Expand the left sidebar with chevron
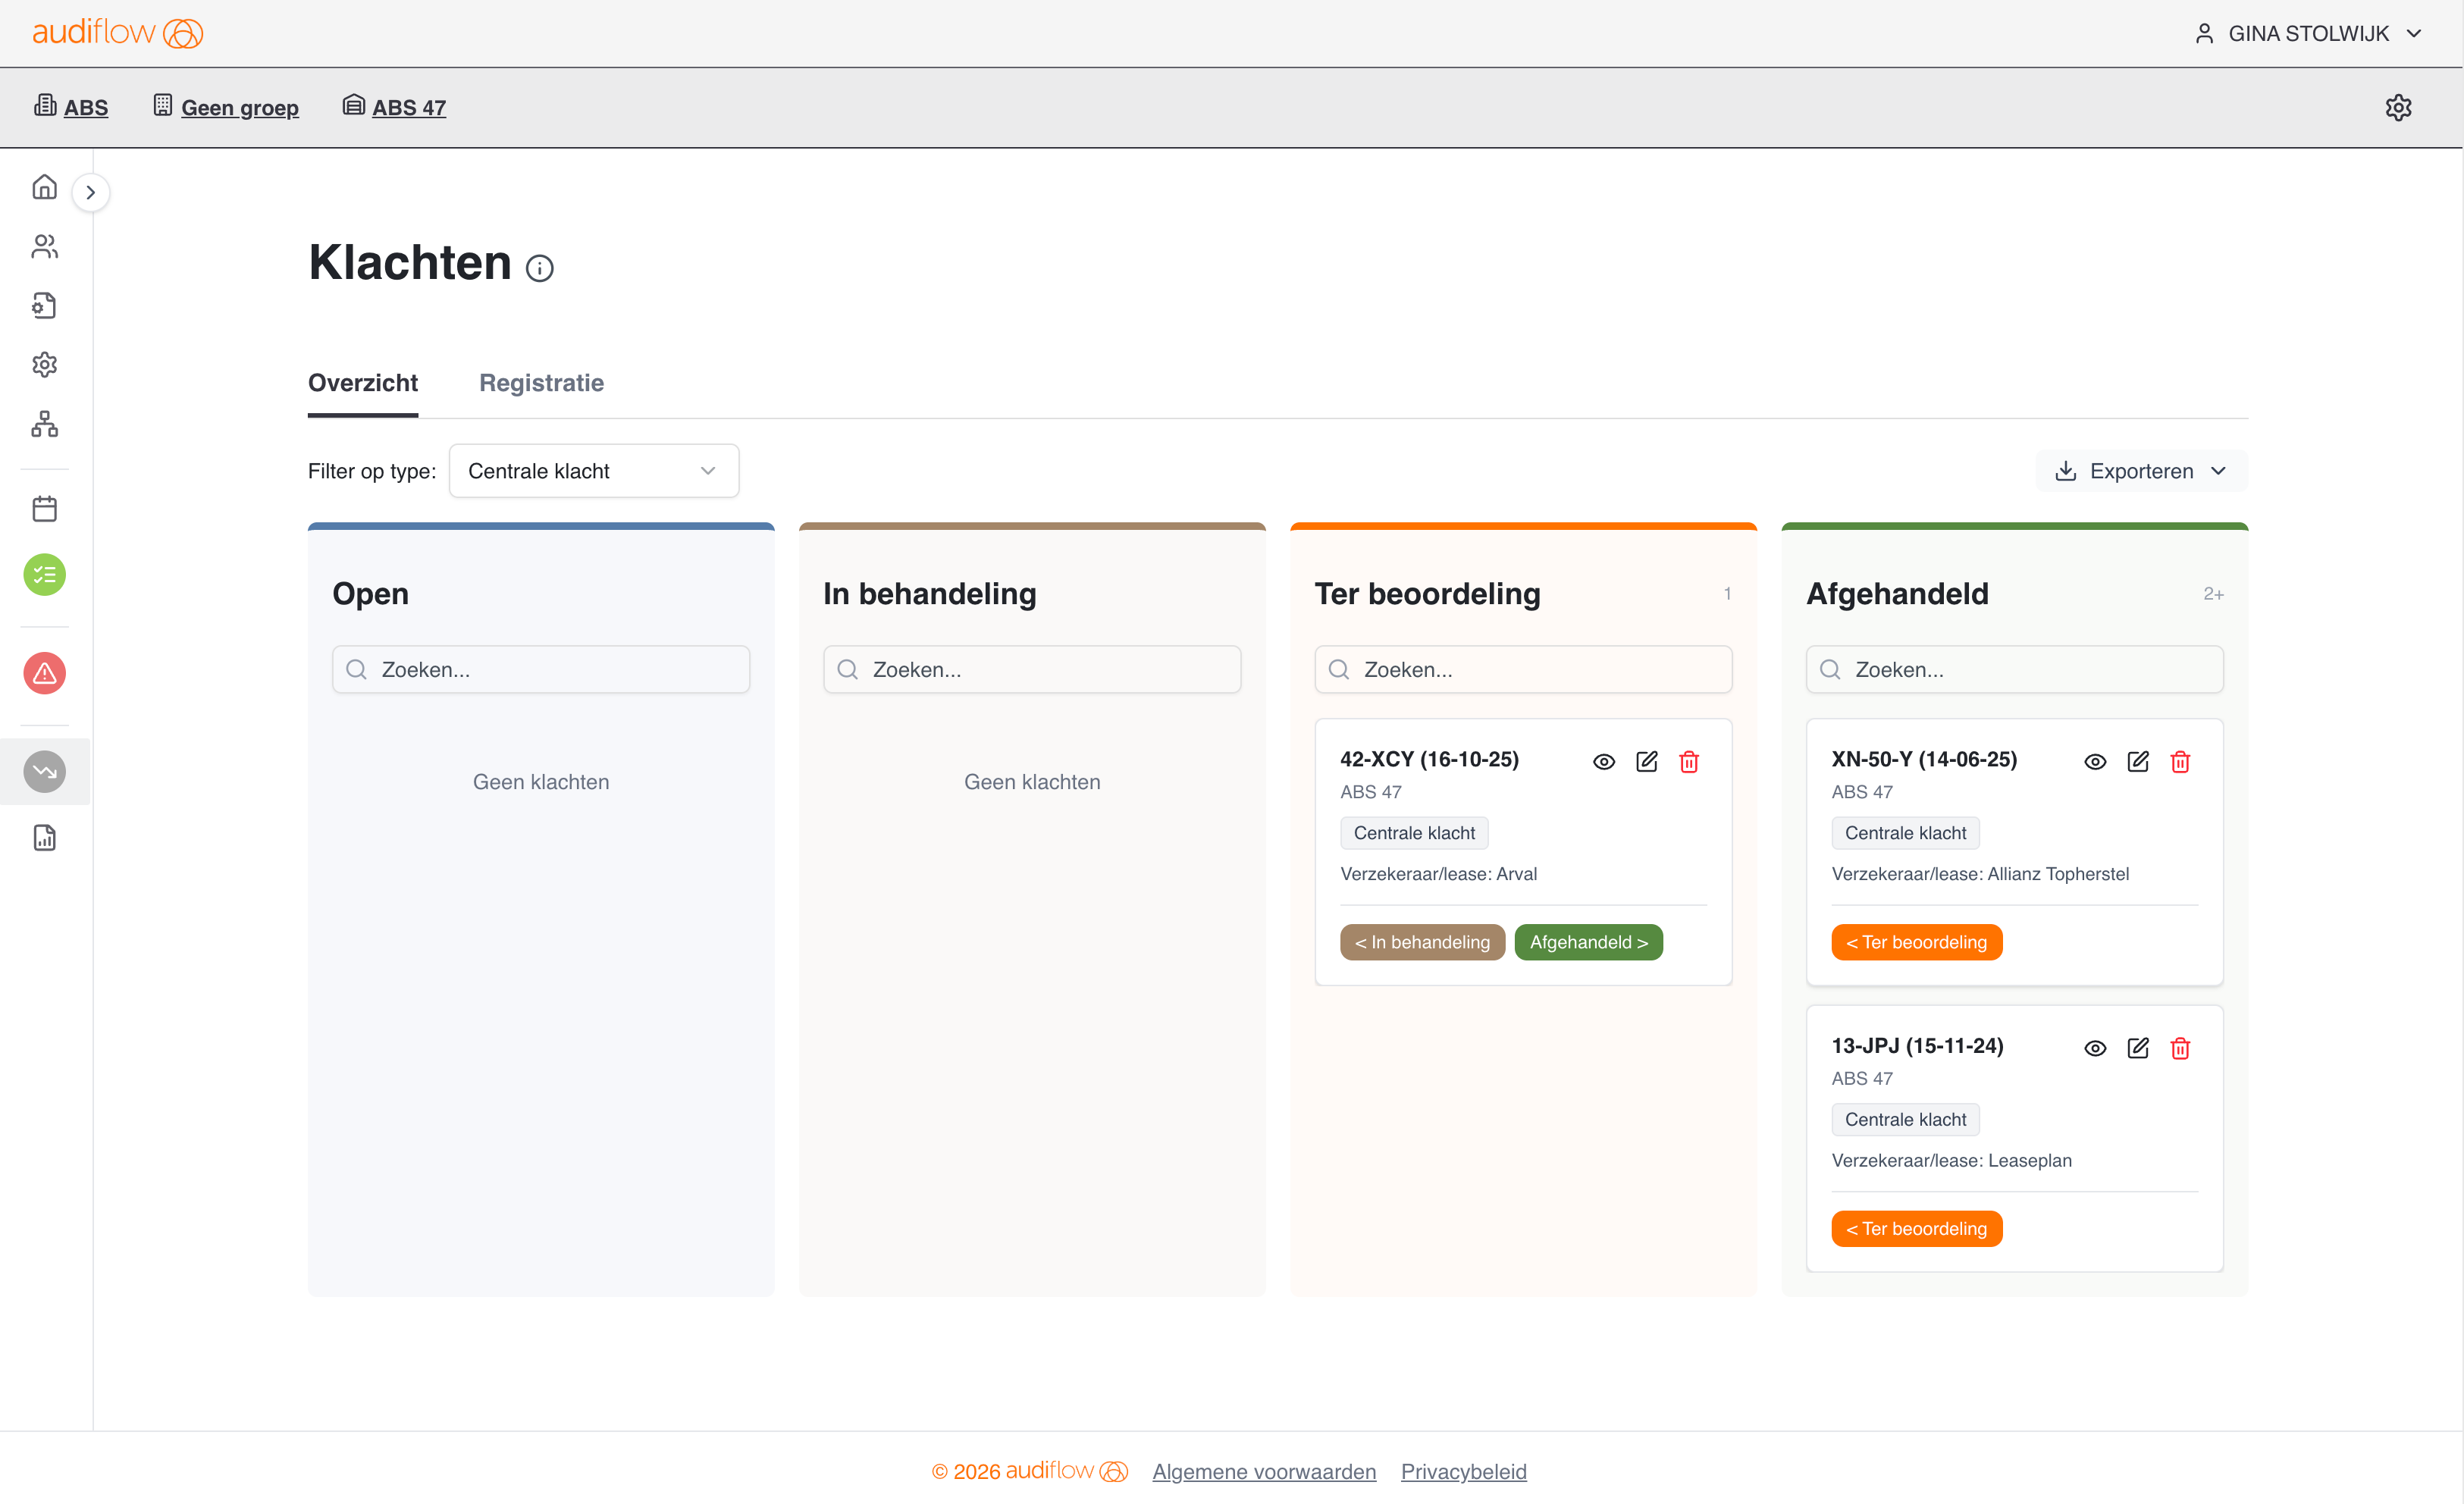Screen dimensions: 2464x1504 [x=90, y=192]
